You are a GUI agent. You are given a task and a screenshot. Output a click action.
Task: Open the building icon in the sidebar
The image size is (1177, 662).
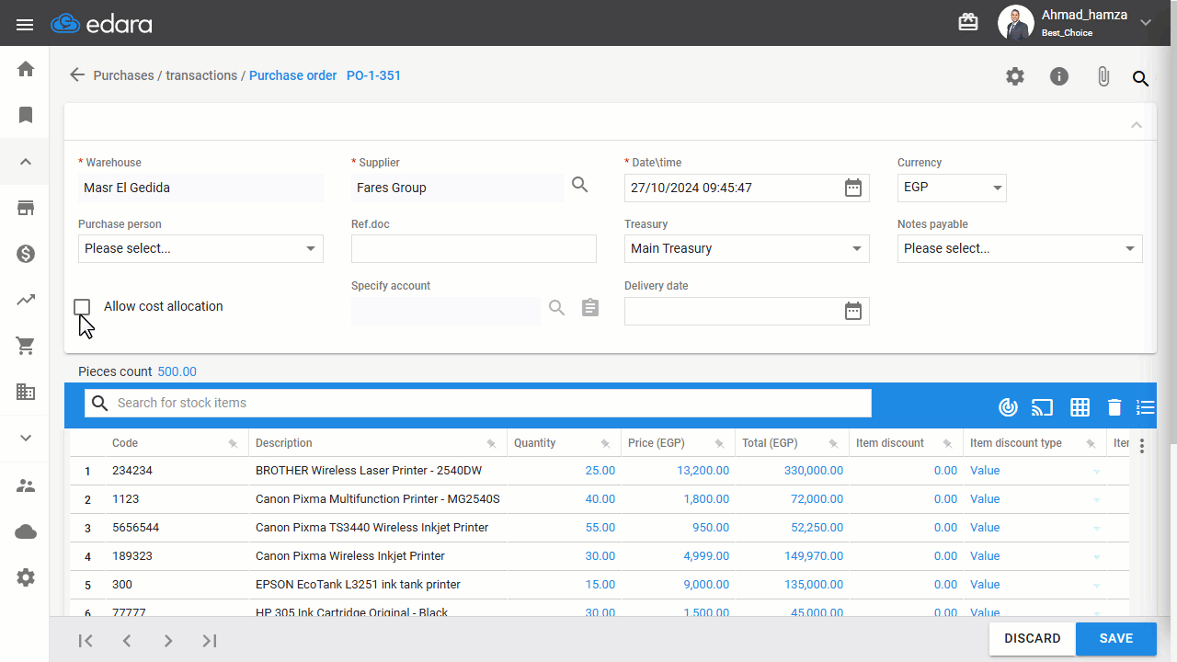[x=26, y=392]
